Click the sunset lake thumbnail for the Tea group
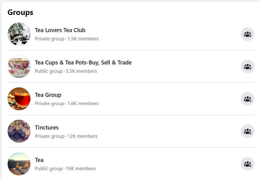The width and height of the screenshot is (260, 179). [x=19, y=164]
